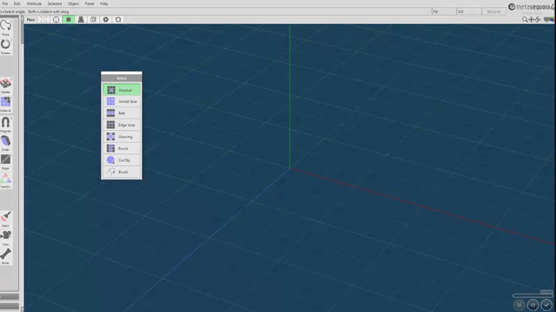Pick the Shear tool

tap(6, 144)
